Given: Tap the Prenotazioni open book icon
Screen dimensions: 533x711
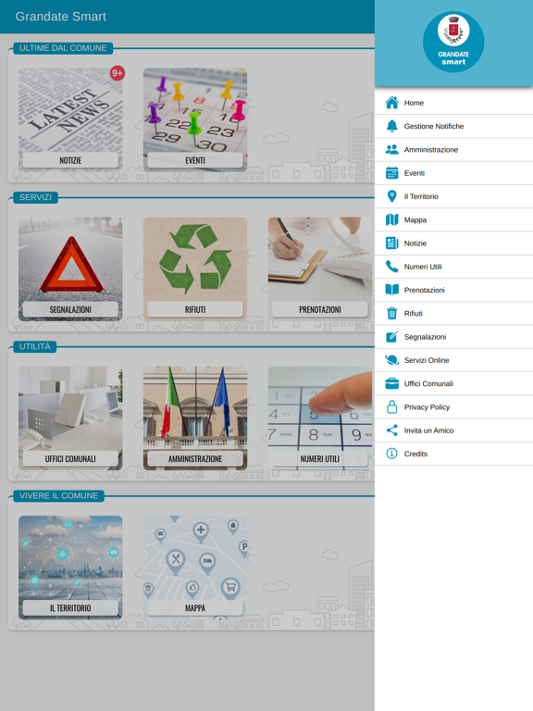Looking at the screenshot, I should (x=391, y=290).
